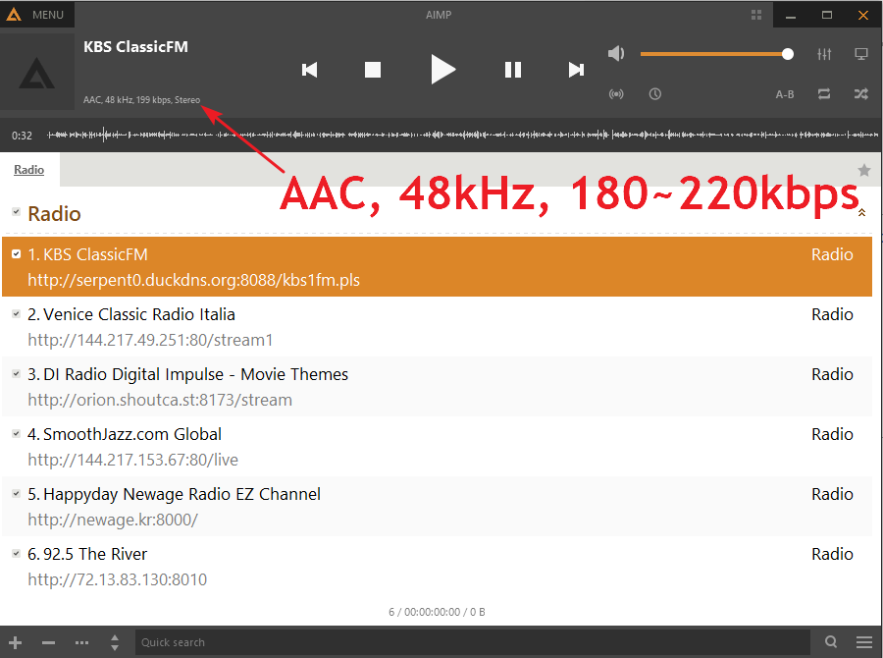The image size is (883, 658).
Task: Stop playback of the radio stream
Action: pos(373,69)
